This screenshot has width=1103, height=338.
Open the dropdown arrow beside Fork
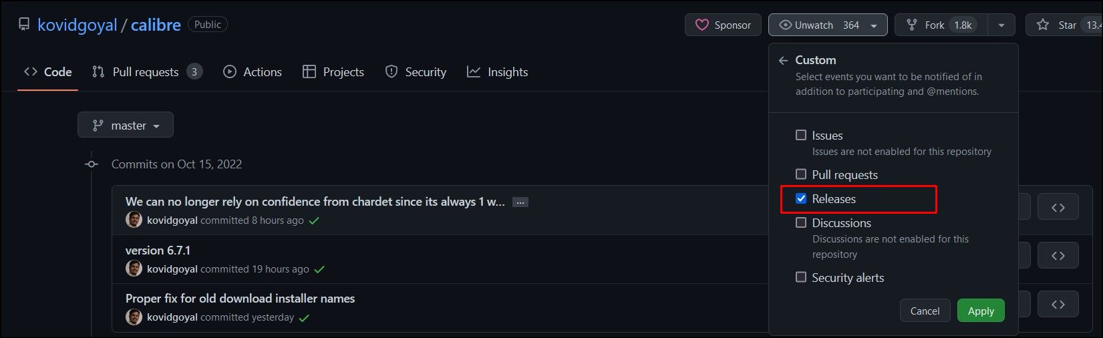point(1001,25)
